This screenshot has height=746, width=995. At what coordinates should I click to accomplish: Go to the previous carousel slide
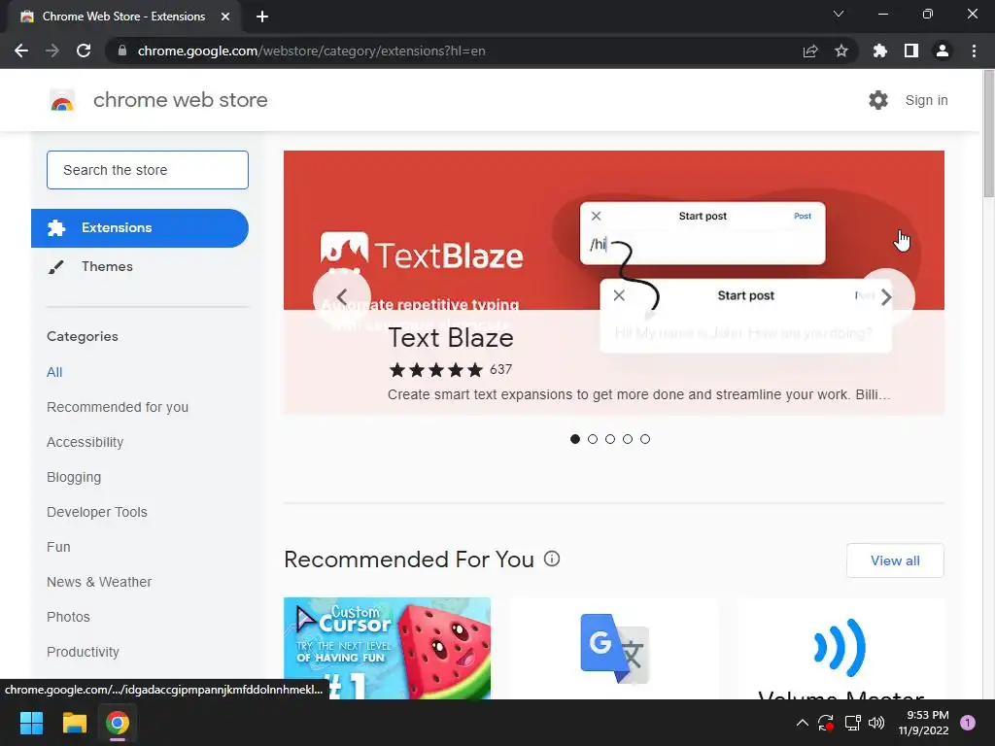342,297
